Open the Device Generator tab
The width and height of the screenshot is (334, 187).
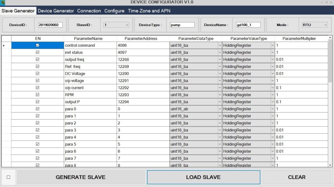56,11
